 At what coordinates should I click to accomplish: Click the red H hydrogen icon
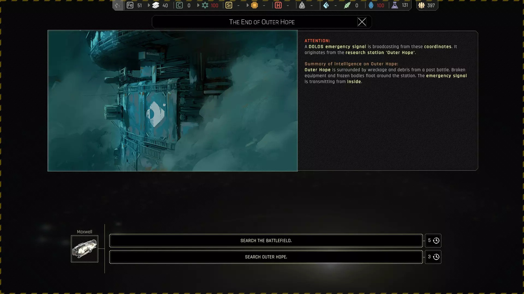(278, 5)
